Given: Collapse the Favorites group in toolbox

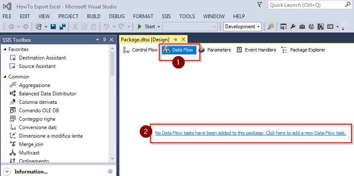Looking at the screenshot, I should click(x=5, y=49).
